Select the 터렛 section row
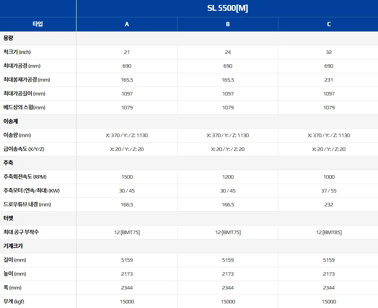The image size is (378, 308). tap(189, 218)
